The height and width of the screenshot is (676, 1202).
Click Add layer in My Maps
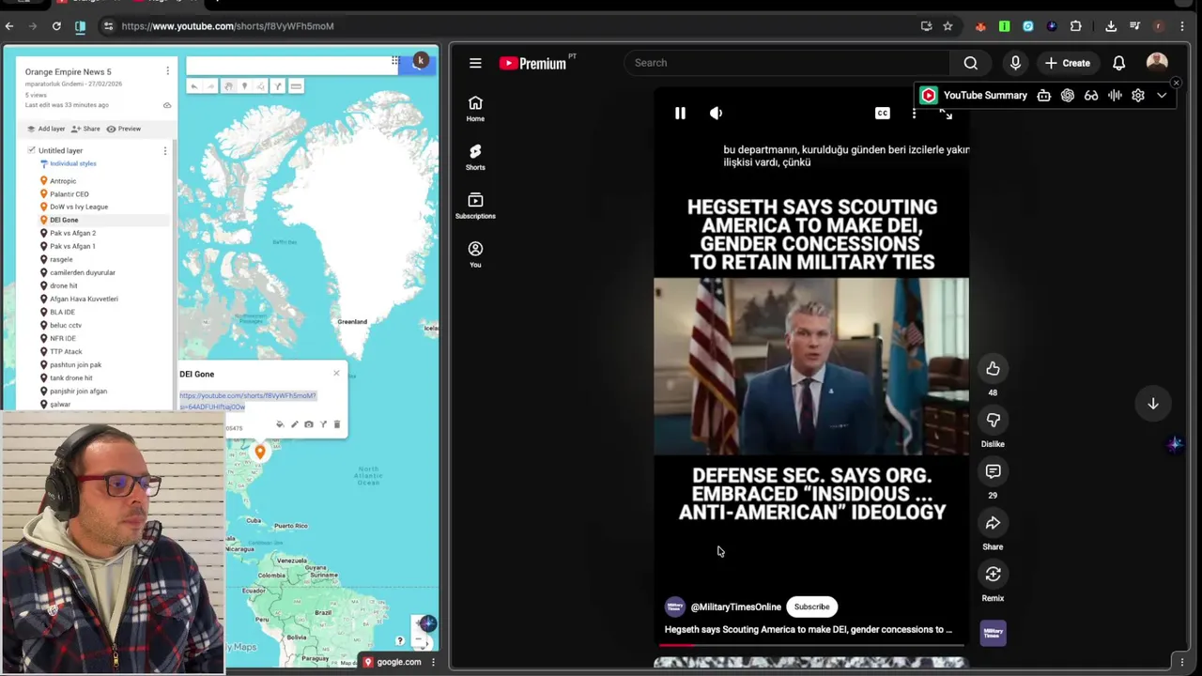tap(46, 129)
